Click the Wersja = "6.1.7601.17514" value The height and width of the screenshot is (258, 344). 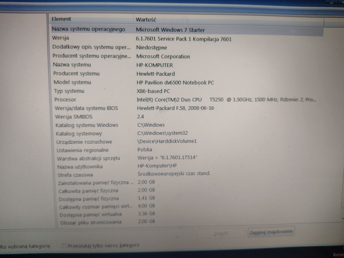(167, 158)
